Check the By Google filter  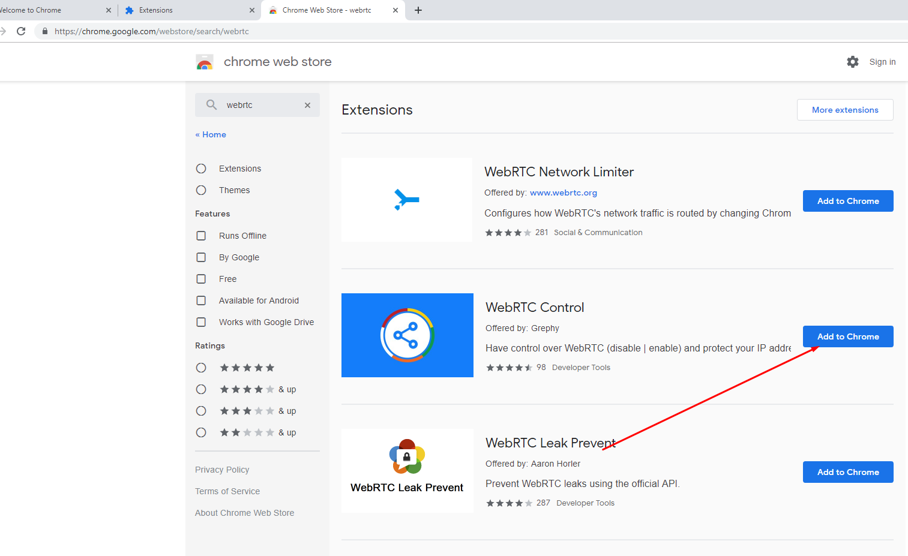click(201, 257)
